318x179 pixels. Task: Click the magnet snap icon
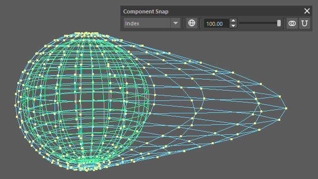pyautogui.click(x=305, y=23)
